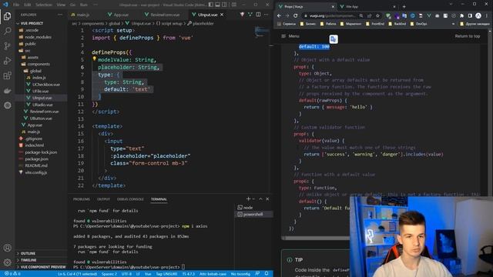
Task: Select the powershell terminal instance
Action: [x=253, y=214]
